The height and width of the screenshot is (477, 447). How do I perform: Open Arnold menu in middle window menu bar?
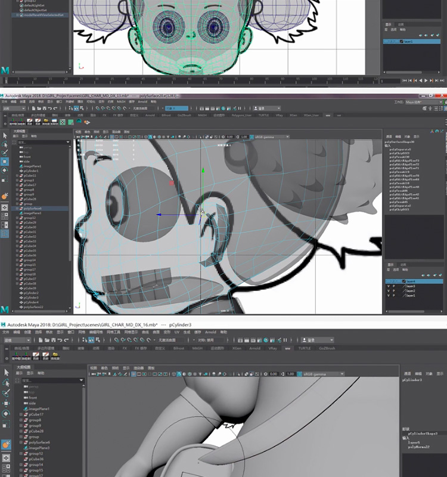[x=142, y=101]
